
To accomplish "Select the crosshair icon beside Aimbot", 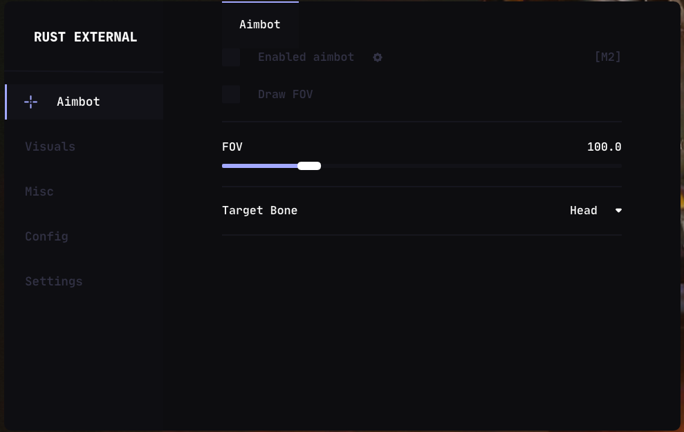I will pos(30,102).
